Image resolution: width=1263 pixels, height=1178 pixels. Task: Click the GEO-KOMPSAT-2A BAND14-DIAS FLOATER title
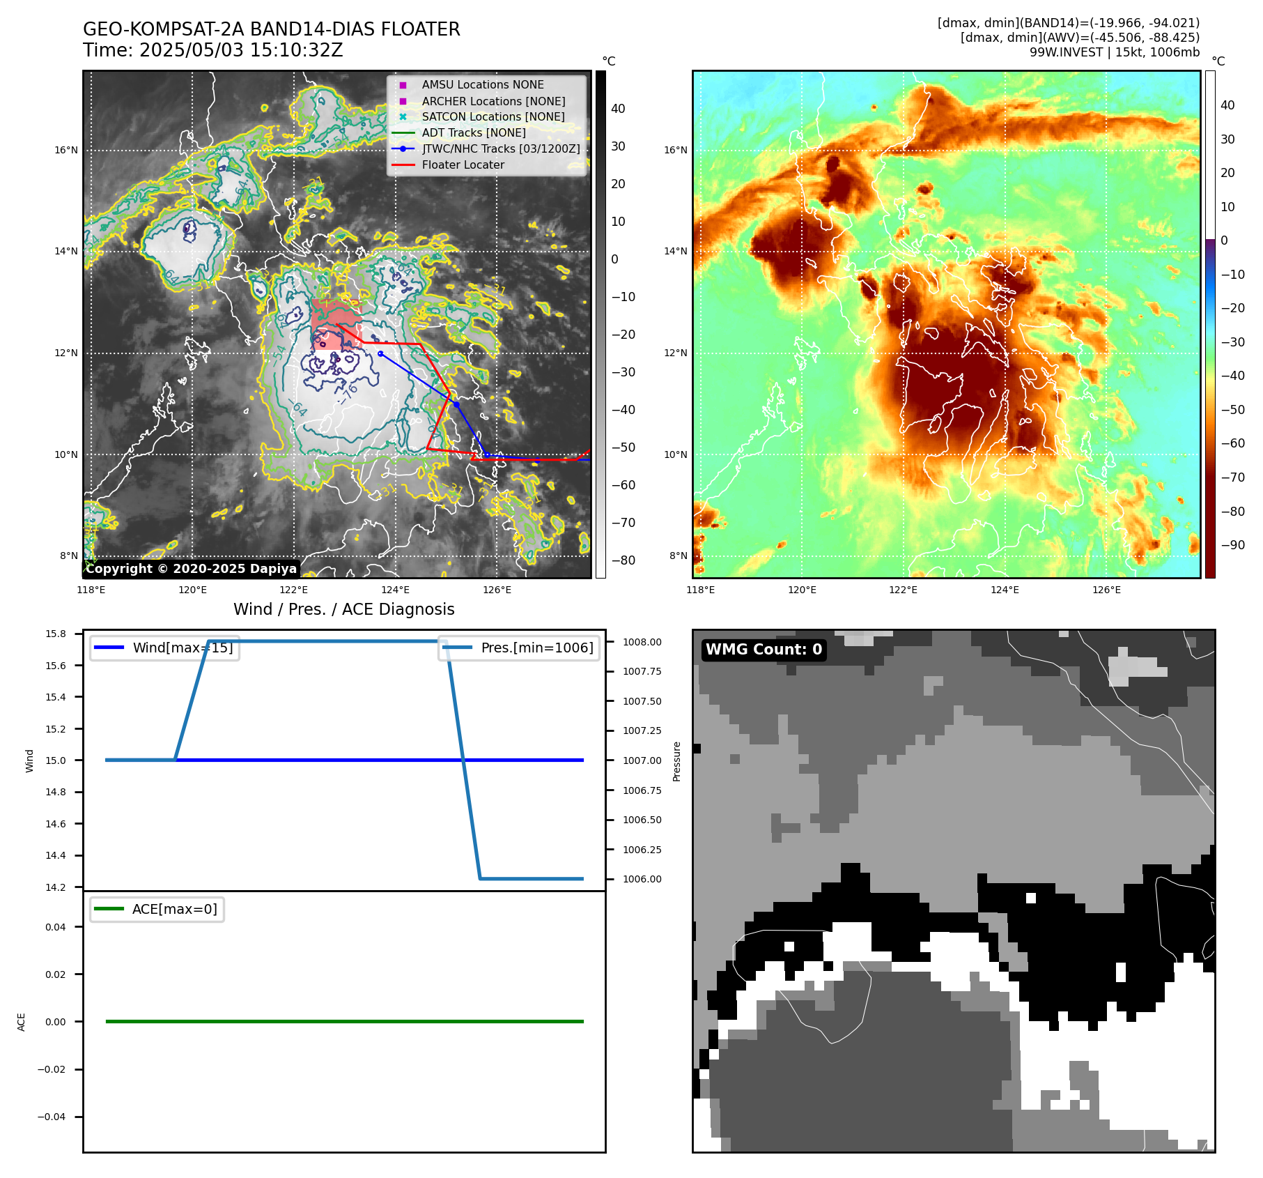click(x=272, y=30)
